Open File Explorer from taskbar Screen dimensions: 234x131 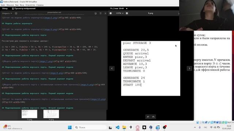tap(124, 127)
